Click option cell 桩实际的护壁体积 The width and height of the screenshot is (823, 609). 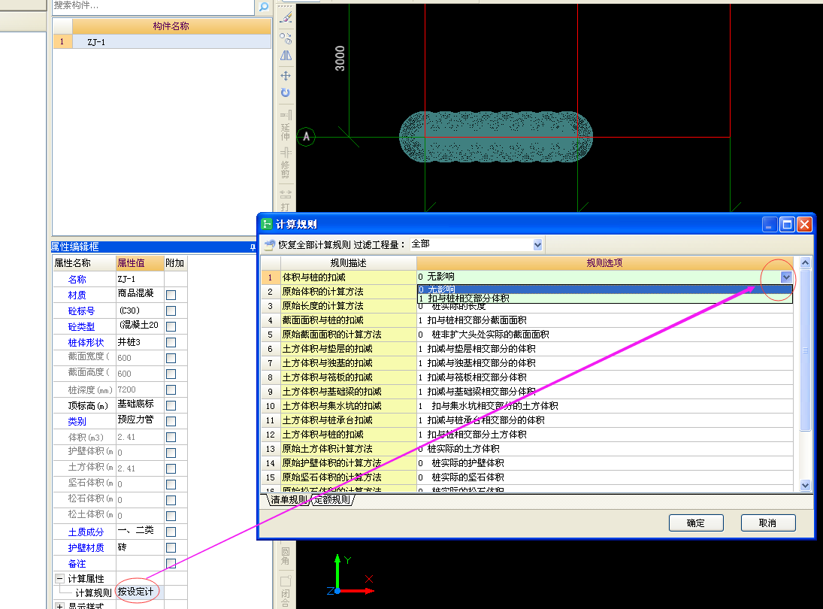pyautogui.click(x=604, y=463)
